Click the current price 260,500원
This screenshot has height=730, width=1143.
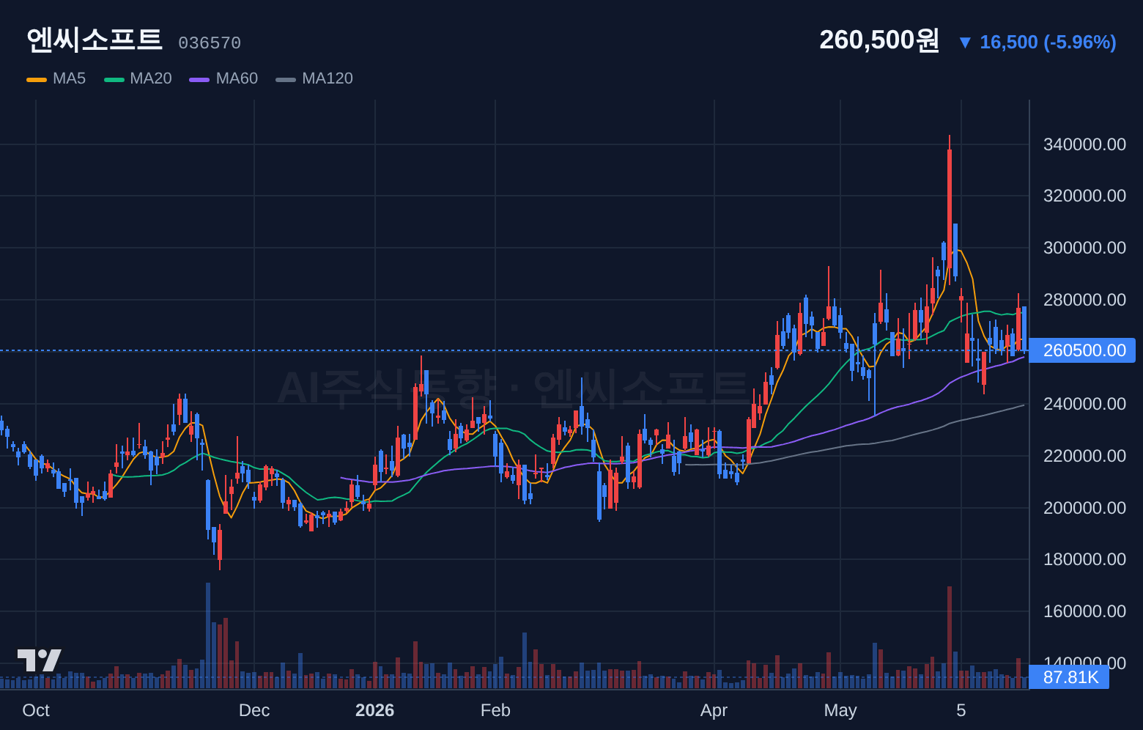[879, 40]
